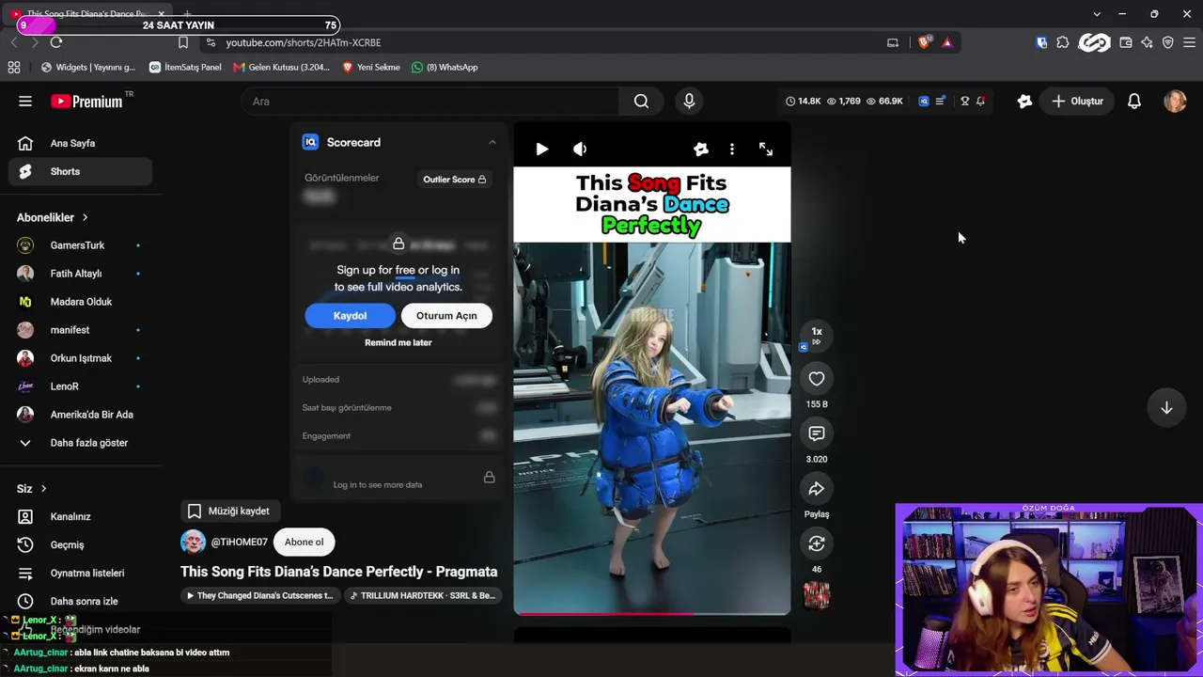1203x677 pixels.
Task: Click the Kaydol sign-up button
Action: click(x=350, y=316)
